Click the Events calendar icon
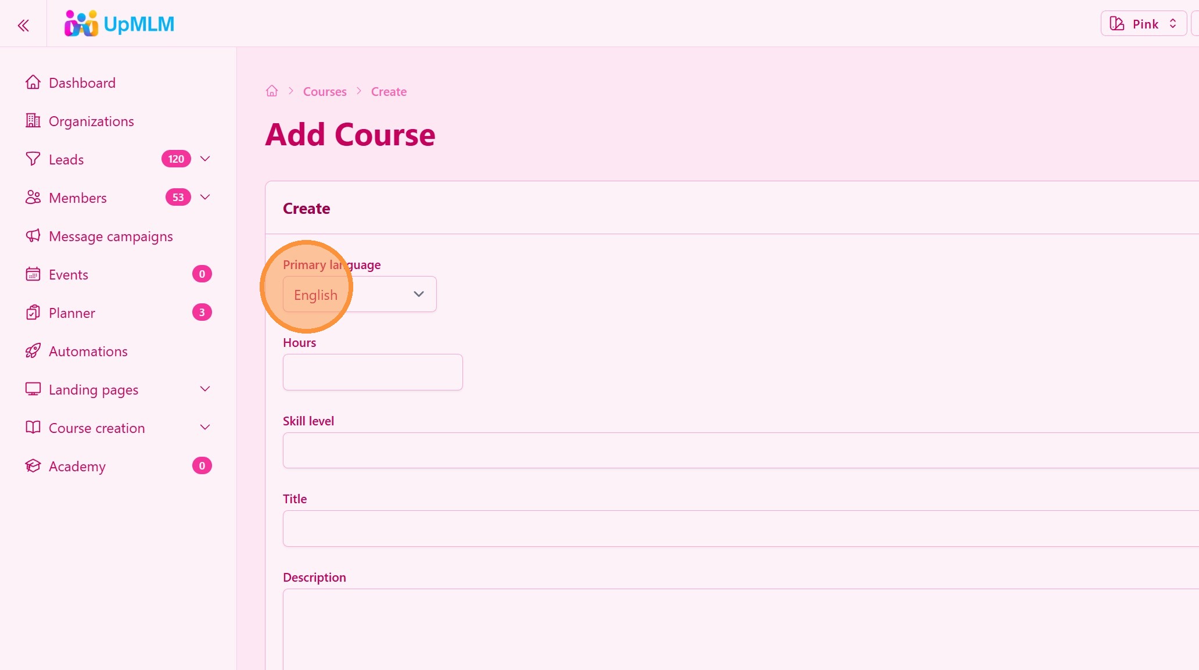The height and width of the screenshot is (670, 1199). pyautogui.click(x=33, y=274)
